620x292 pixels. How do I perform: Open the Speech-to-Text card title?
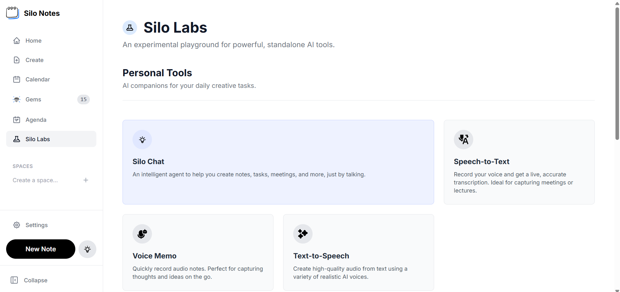(x=481, y=162)
